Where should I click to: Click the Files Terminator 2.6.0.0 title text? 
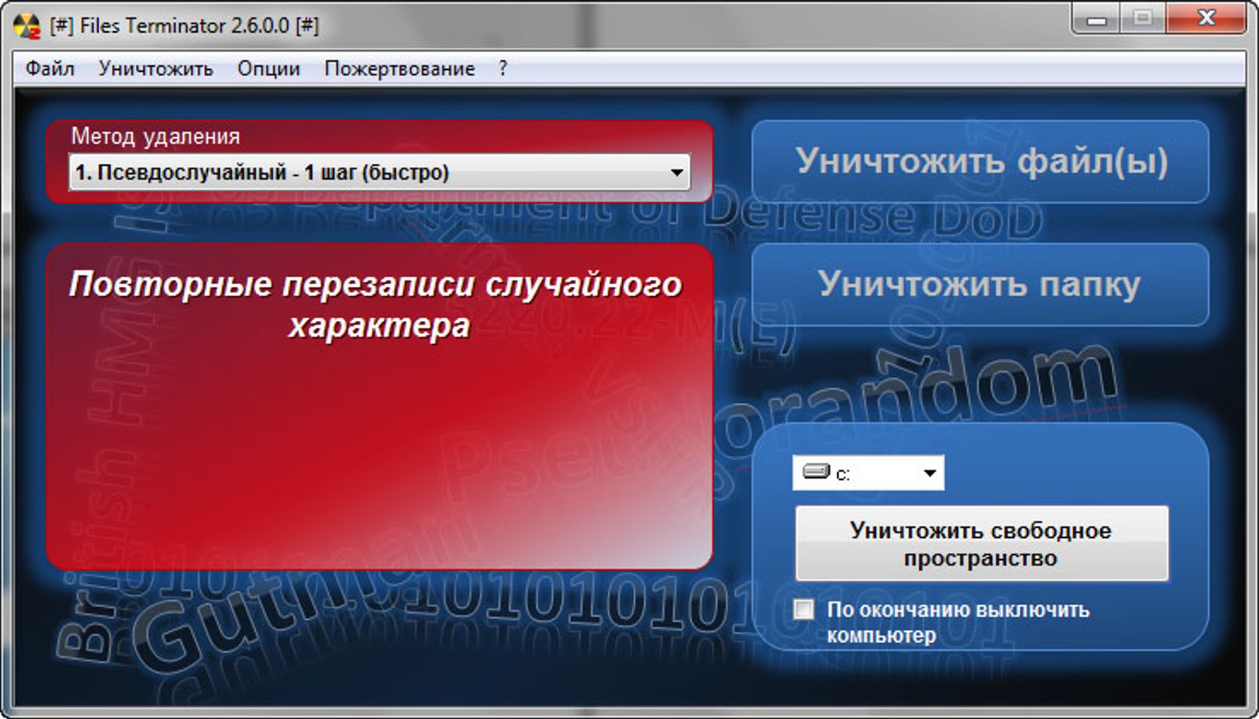pyautogui.click(x=185, y=26)
